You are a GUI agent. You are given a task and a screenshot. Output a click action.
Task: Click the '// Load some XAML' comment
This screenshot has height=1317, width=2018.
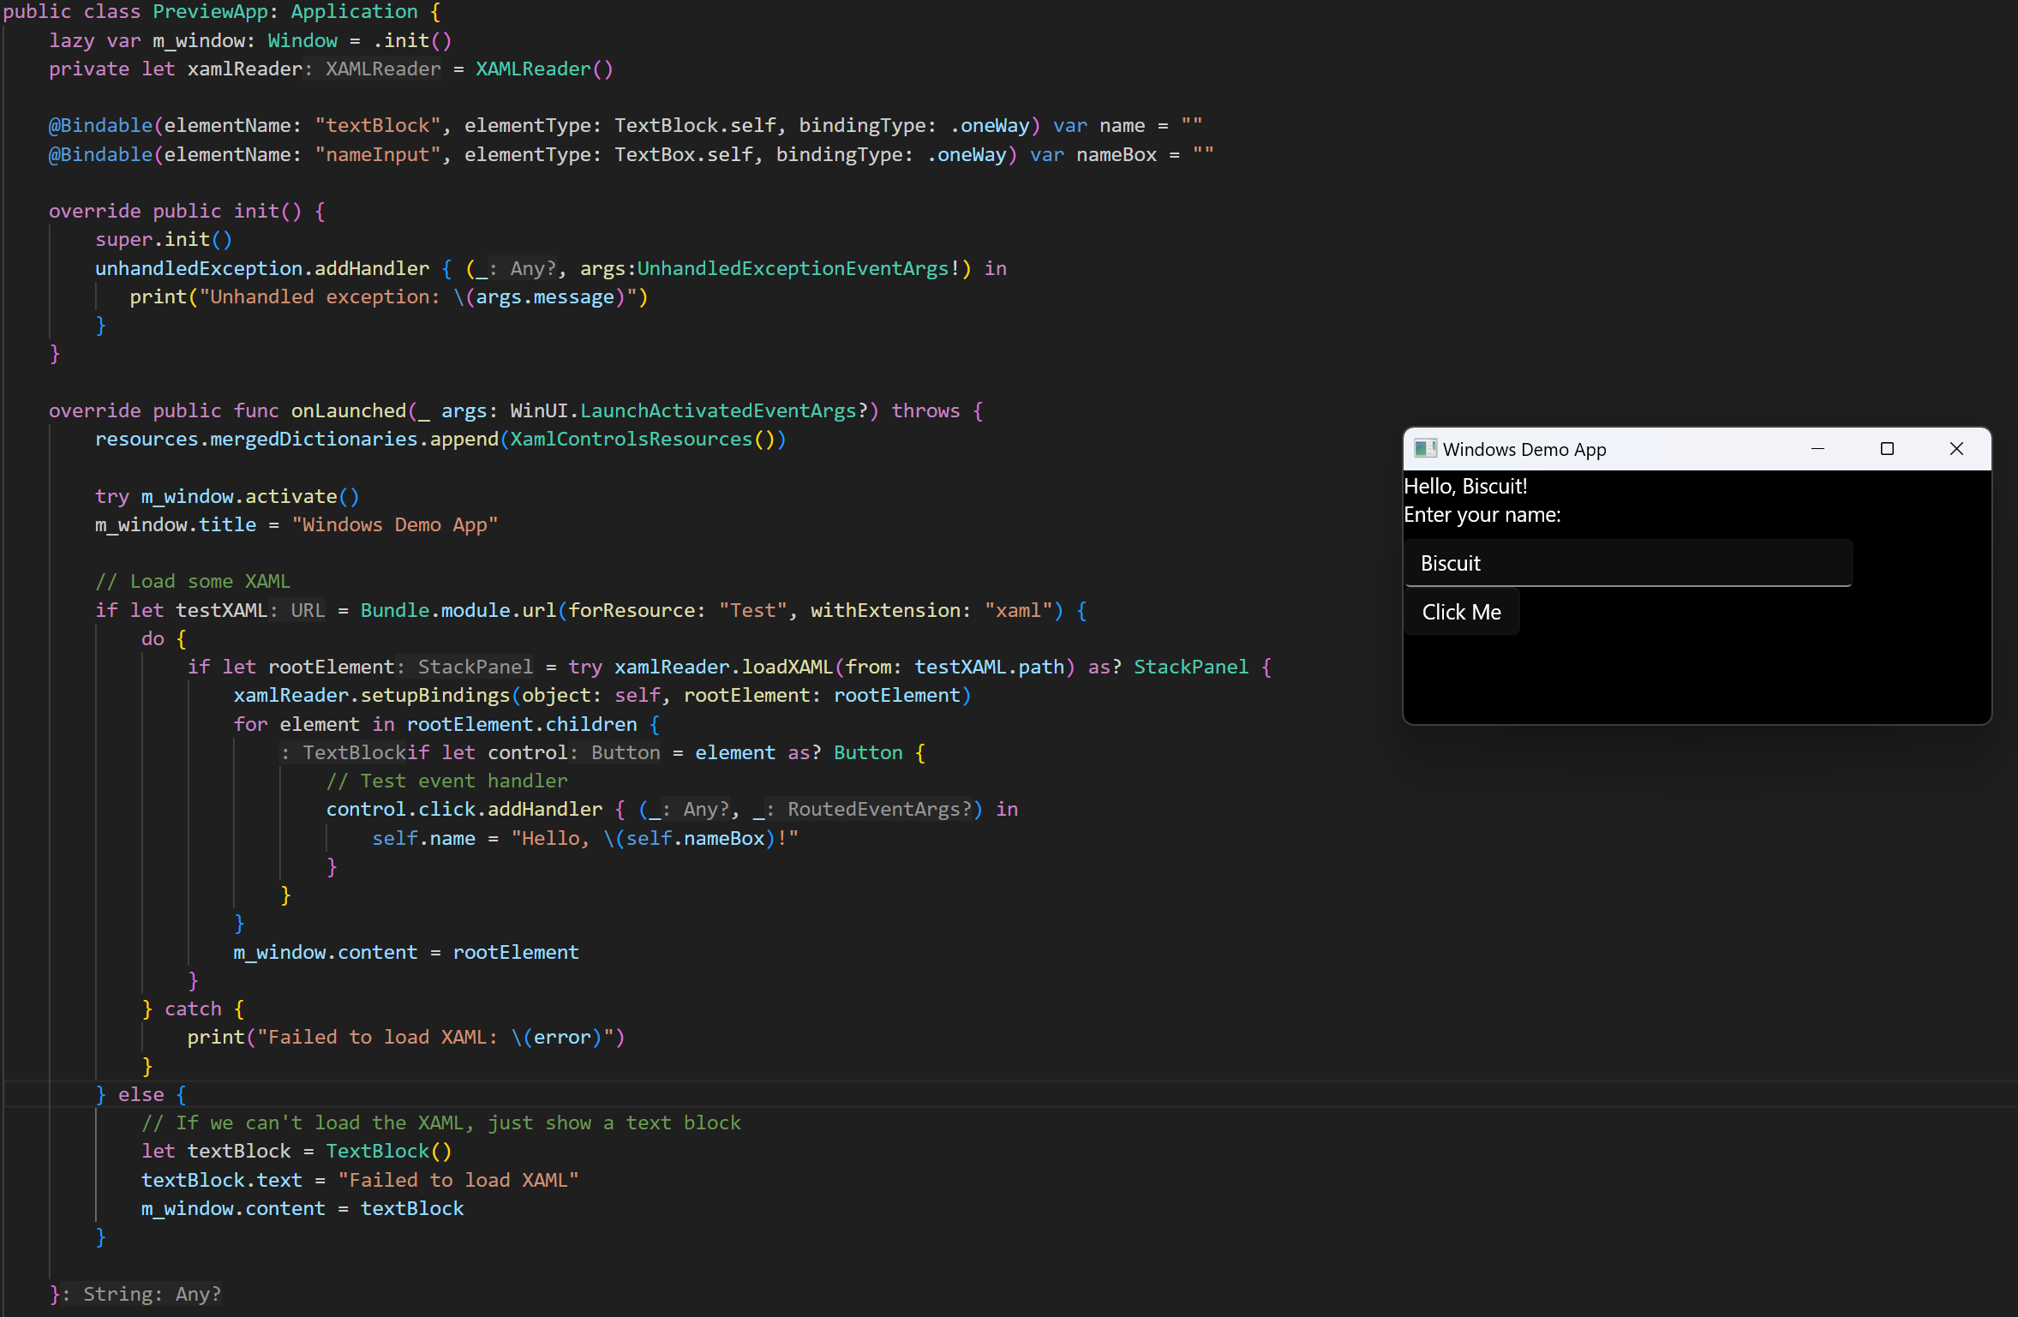click(193, 582)
